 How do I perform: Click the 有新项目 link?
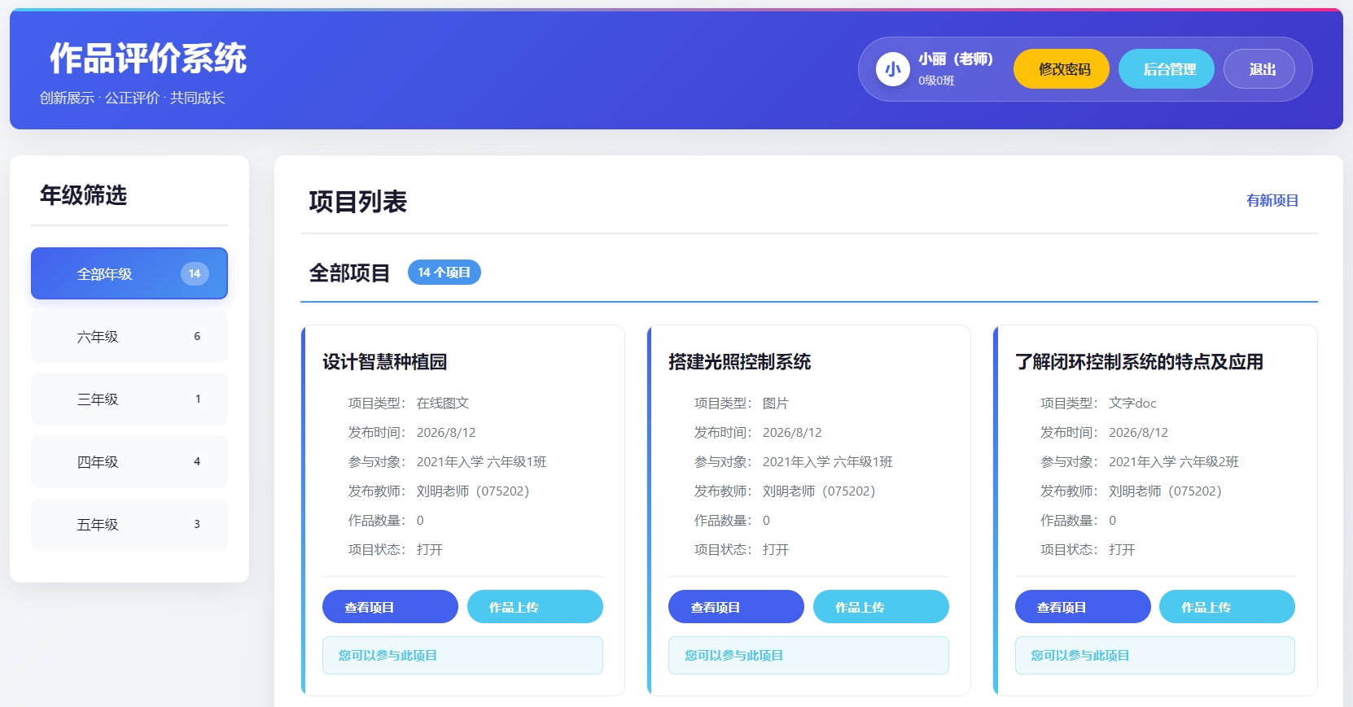(1272, 200)
